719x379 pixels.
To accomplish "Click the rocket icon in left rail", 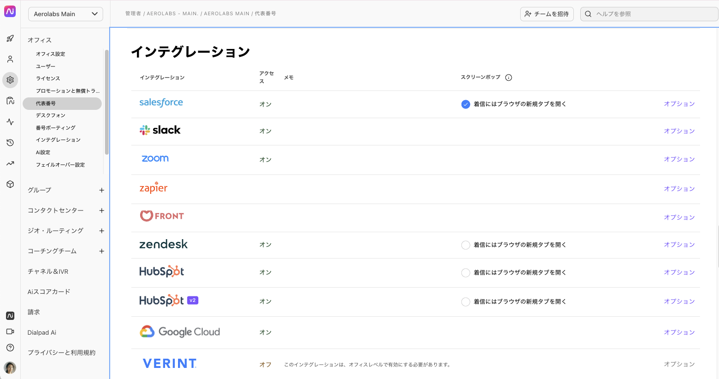I will point(10,39).
